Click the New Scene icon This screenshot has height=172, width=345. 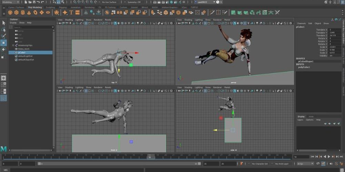tap(26, 2)
